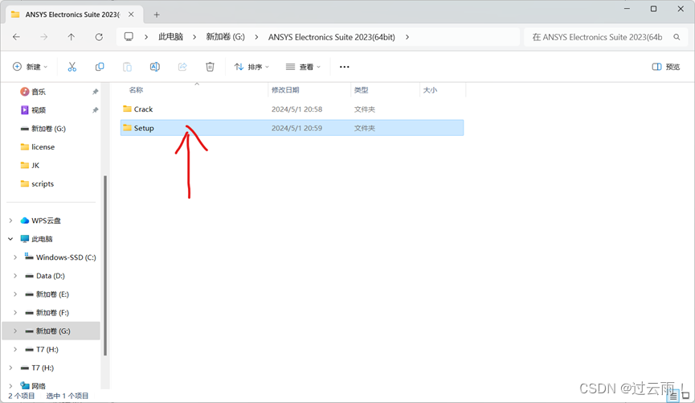The height and width of the screenshot is (403, 695).
Task: Click the Copy icon in toolbar
Action: [100, 67]
